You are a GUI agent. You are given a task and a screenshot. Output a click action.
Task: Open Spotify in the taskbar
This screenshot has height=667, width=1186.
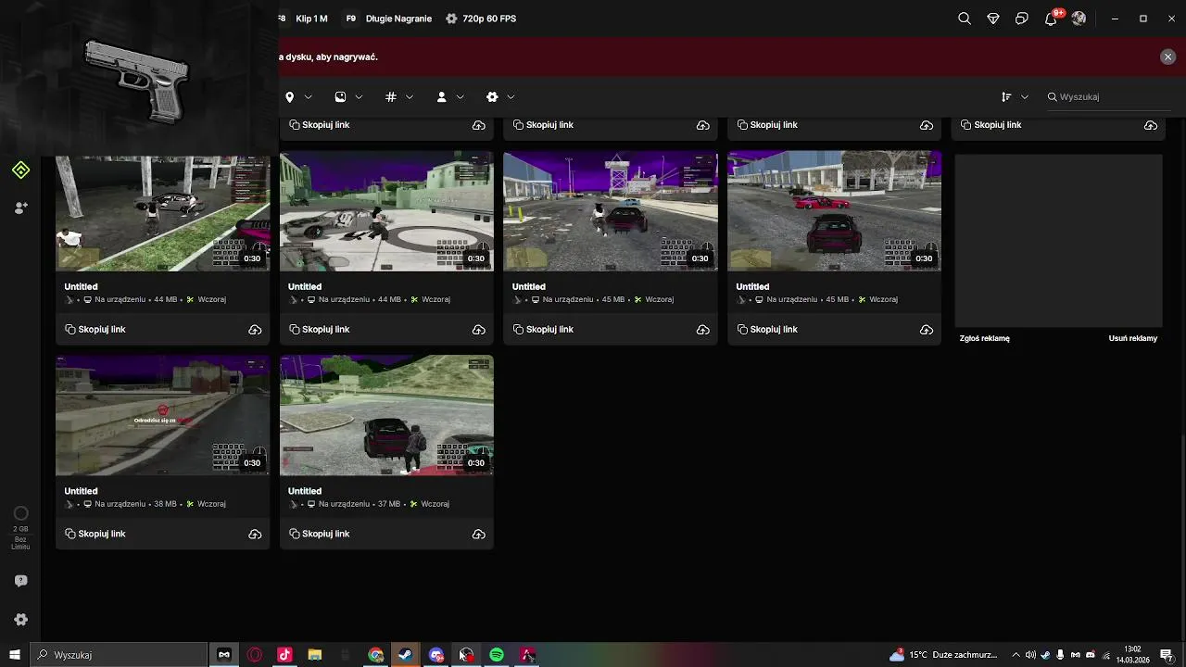[497, 655]
